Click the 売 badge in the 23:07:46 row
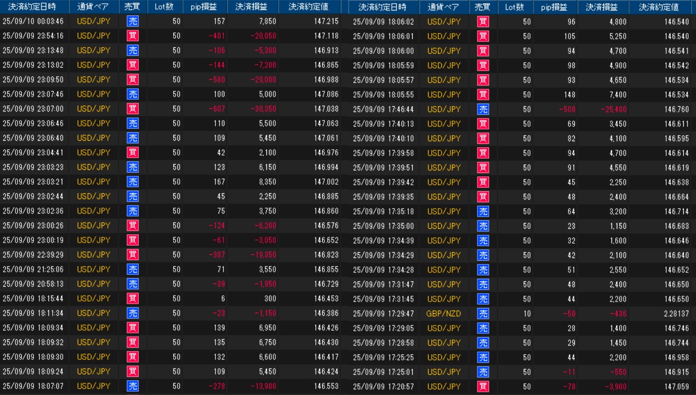 (x=132, y=94)
